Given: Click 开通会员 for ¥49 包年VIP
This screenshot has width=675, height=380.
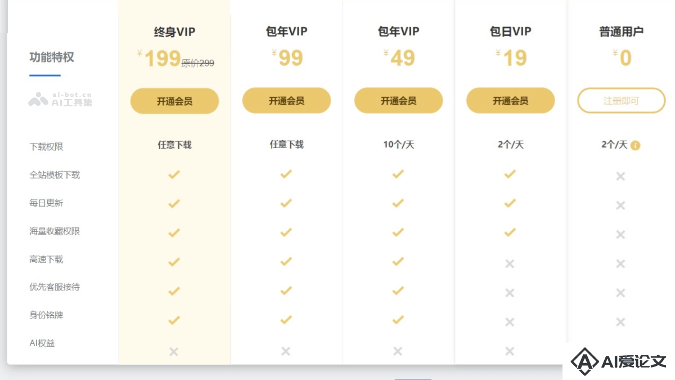Looking at the screenshot, I should pyautogui.click(x=398, y=101).
